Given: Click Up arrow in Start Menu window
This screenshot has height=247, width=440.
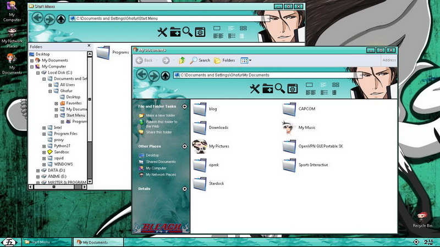Looking at the screenshot, I should [x=61, y=19].
